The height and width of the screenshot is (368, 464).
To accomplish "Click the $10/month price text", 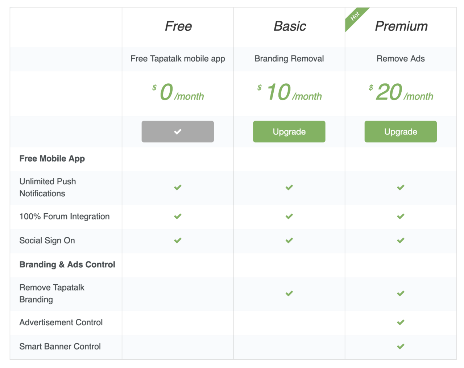I will (289, 93).
